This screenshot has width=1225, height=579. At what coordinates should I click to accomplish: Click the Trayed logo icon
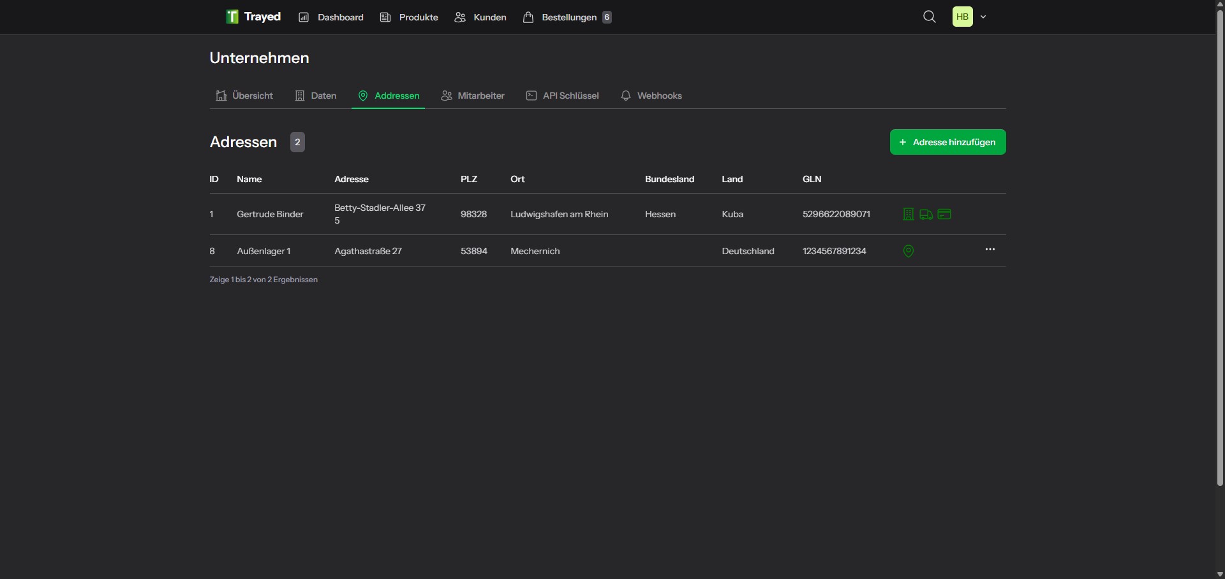point(231,17)
